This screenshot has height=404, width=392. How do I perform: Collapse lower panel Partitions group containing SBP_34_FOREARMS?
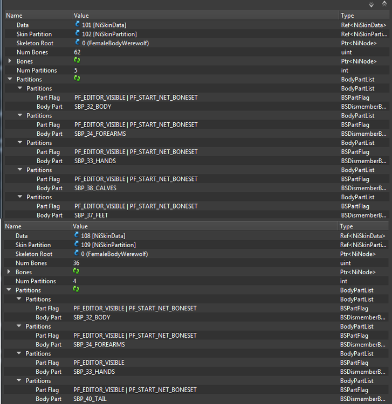pyautogui.click(x=19, y=326)
